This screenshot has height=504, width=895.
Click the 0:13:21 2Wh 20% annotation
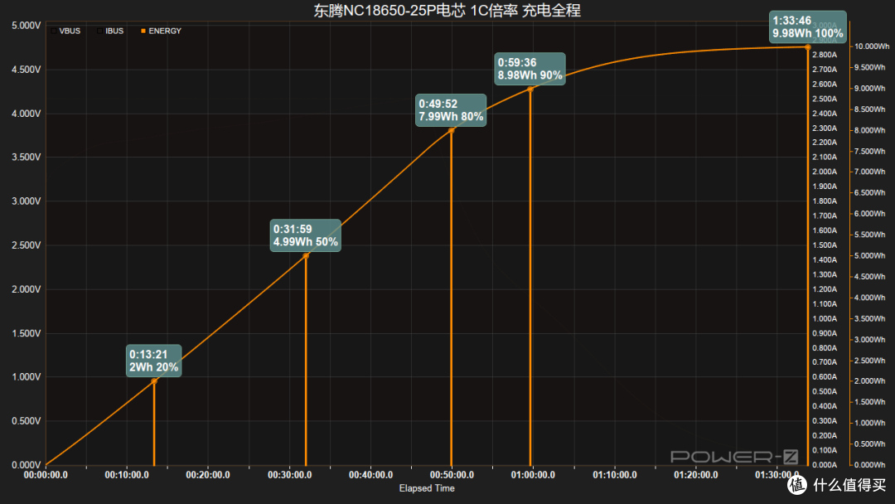pyautogui.click(x=153, y=361)
